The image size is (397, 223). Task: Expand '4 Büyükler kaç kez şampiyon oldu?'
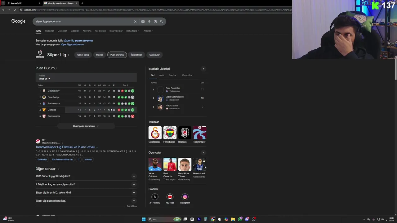tap(86, 184)
